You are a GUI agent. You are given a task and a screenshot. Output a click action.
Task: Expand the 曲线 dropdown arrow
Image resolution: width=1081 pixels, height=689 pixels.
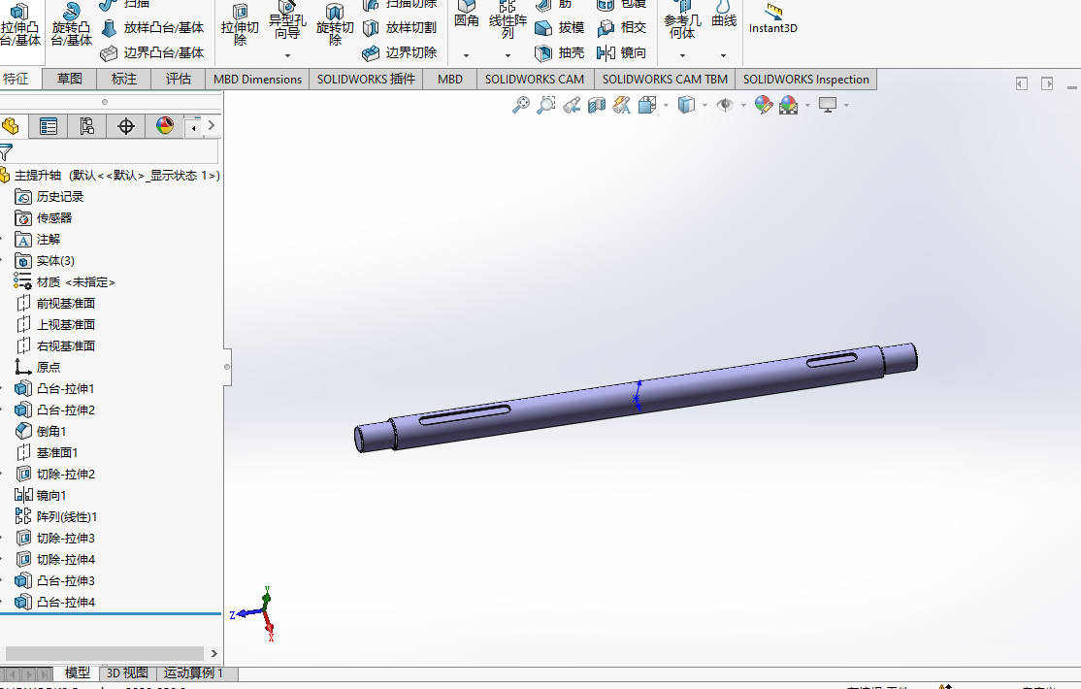tap(723, 55)
